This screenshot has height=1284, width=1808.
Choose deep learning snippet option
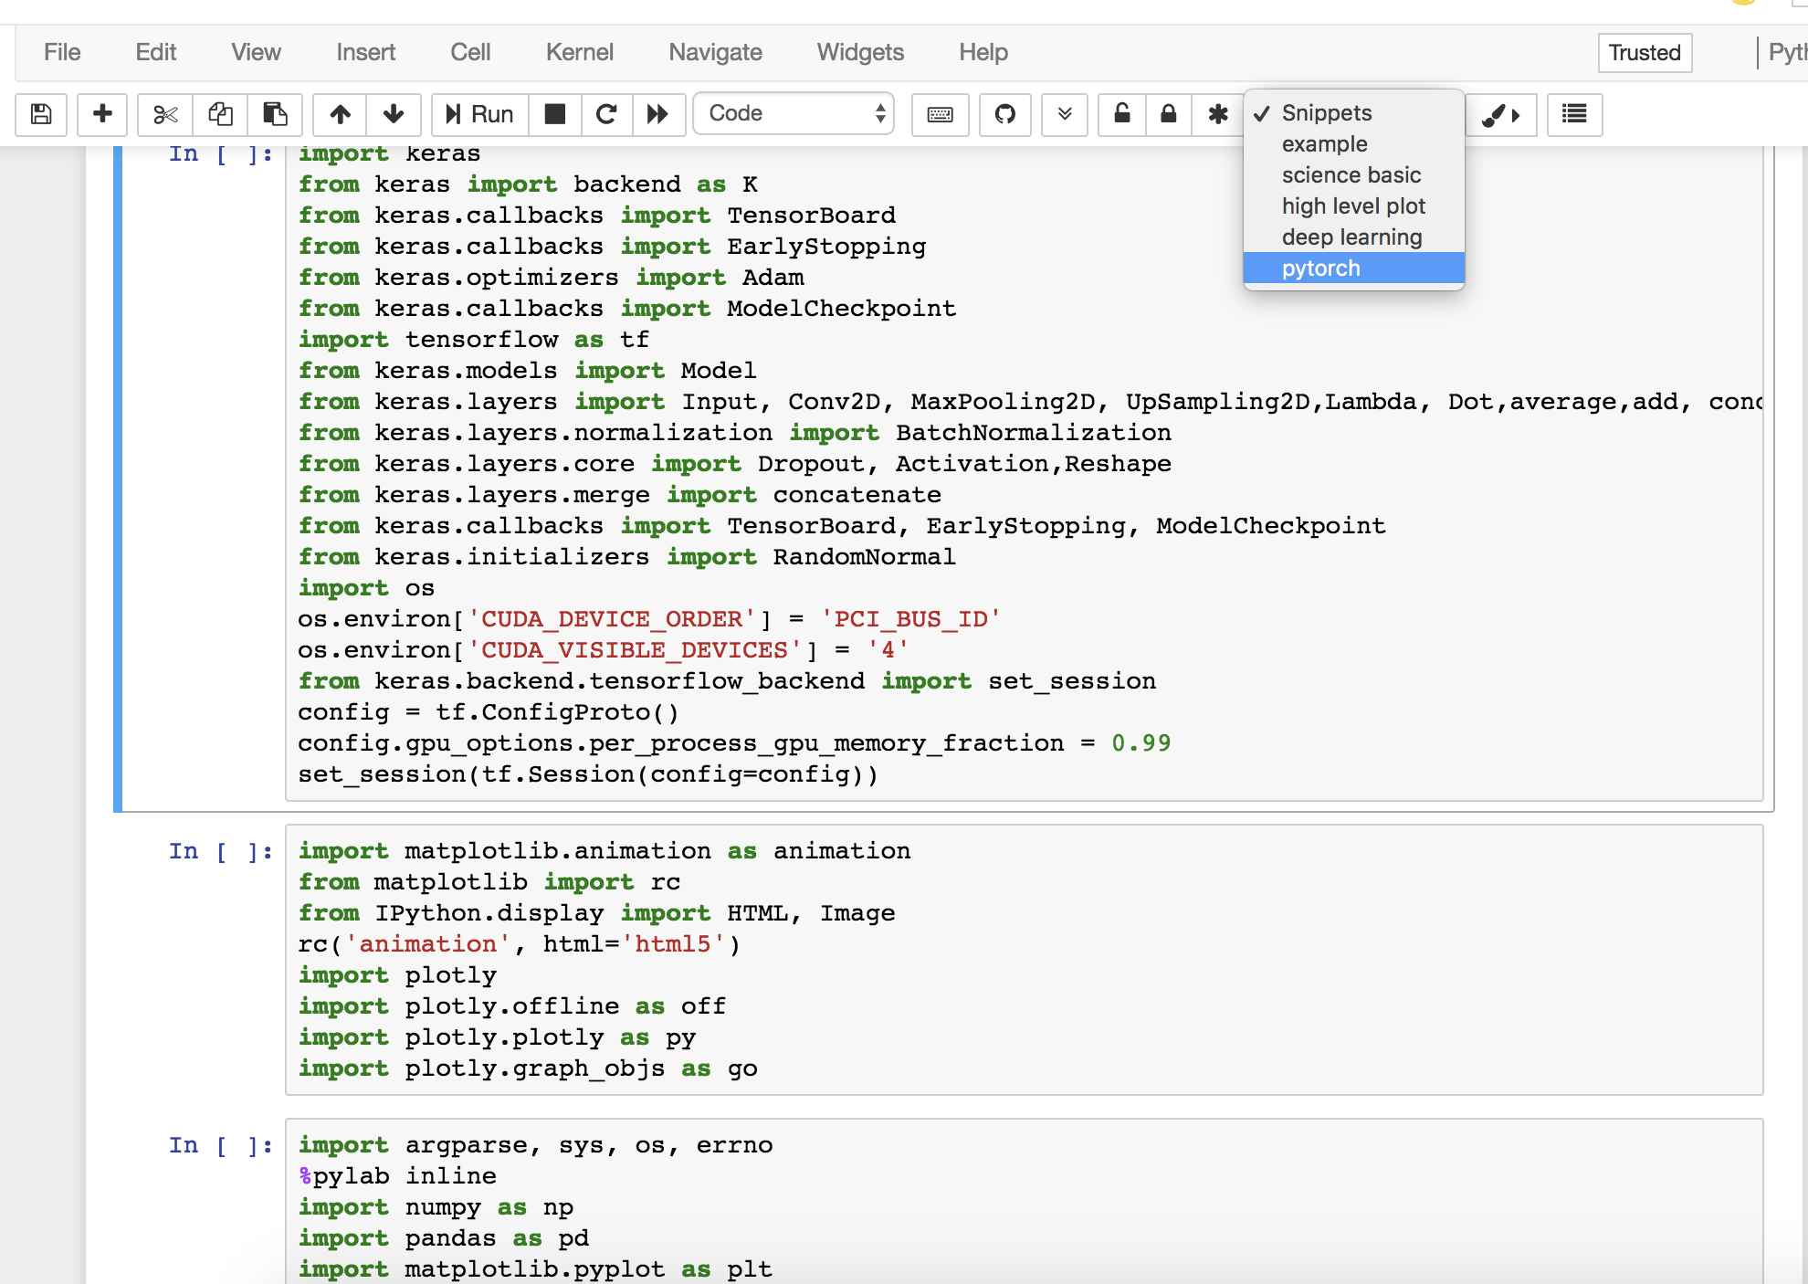click(1351, 237)
